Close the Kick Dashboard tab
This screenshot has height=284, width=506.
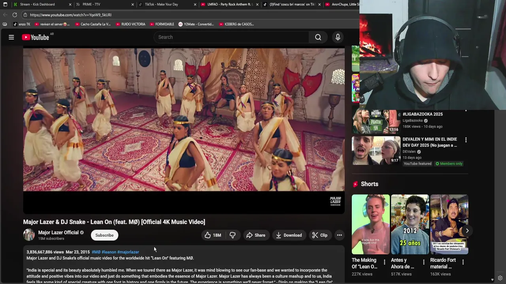pyautogui.click(x=70, y=4)
